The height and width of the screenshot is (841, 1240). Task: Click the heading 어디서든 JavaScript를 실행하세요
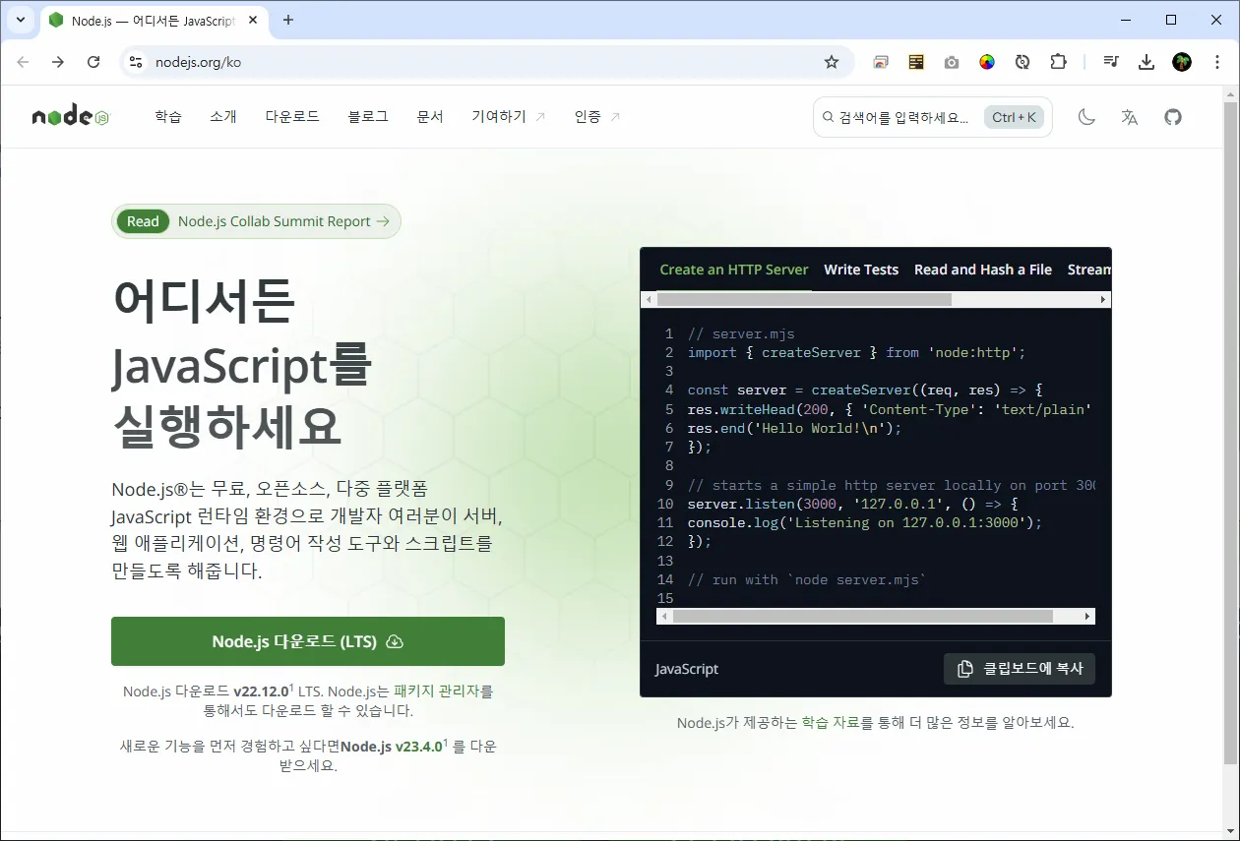243,364
